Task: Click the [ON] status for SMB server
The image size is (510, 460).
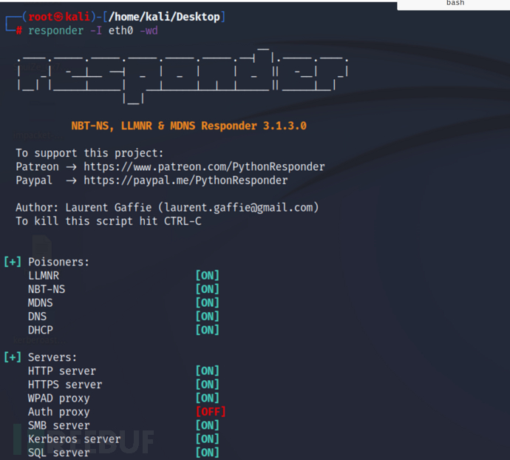Action: pyautogui.click(x=207, y=425)
